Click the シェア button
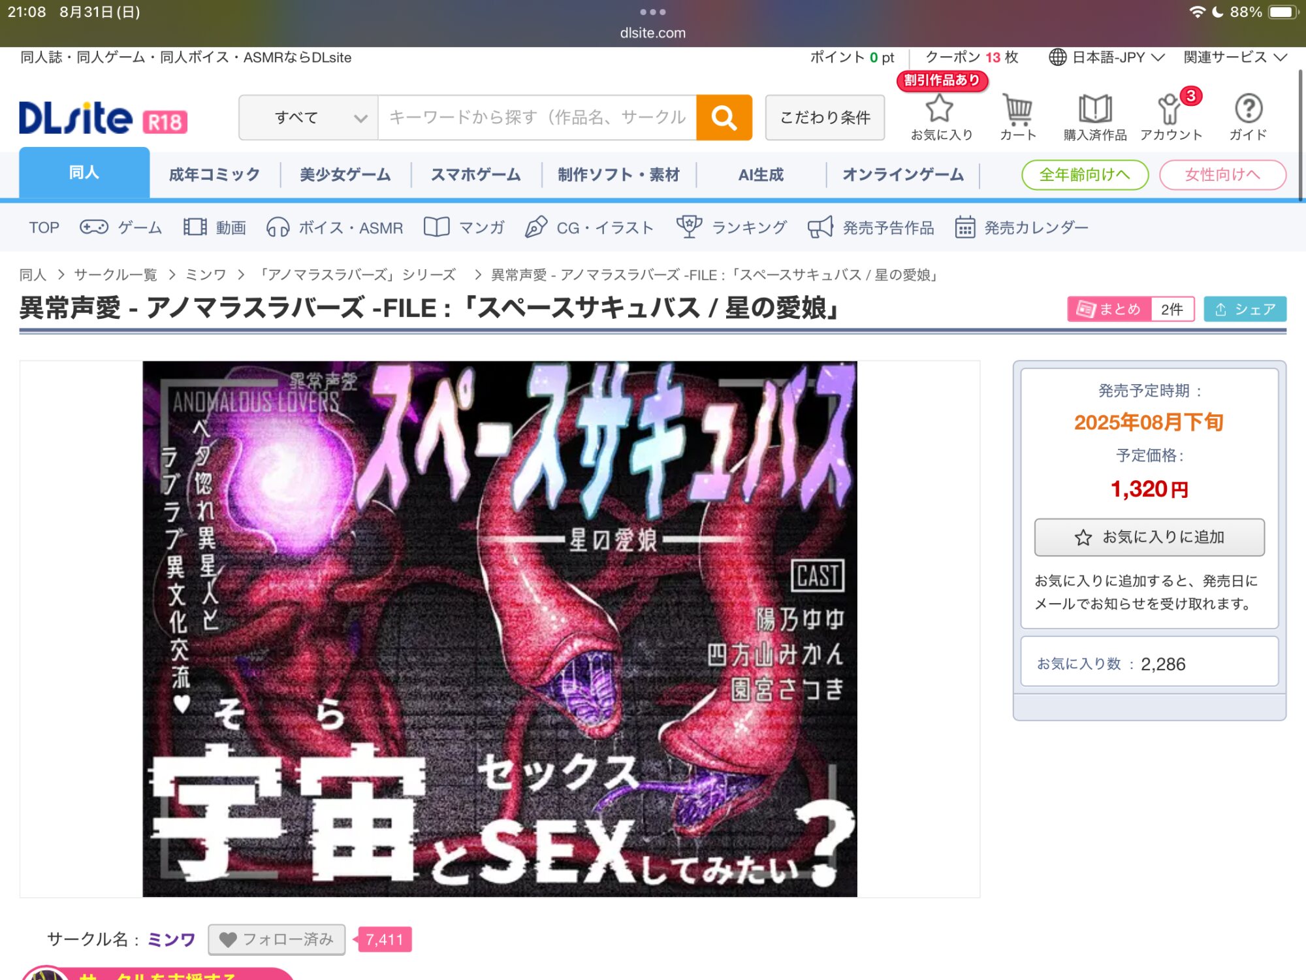The width and height of the screenshot is (1306, 980). 1245,309
